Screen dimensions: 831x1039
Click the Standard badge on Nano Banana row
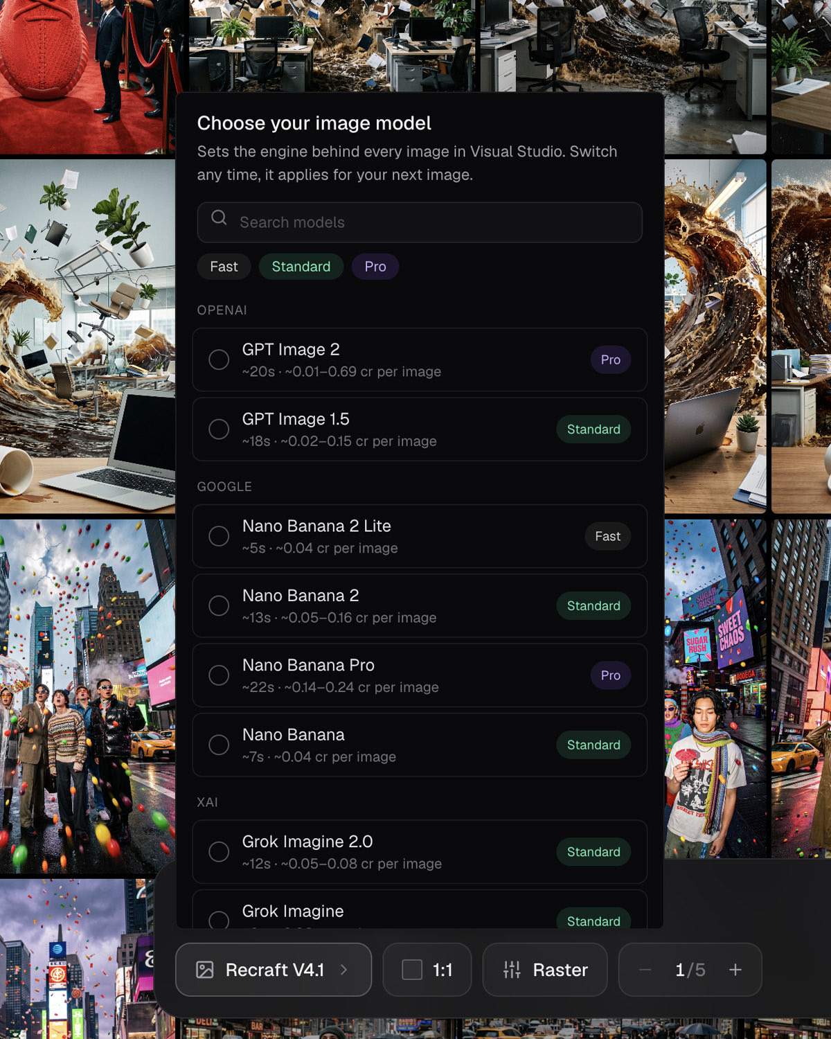point(593,745)
